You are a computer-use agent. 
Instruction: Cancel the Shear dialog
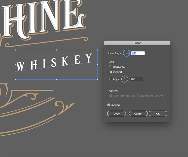tap(138, 113)
